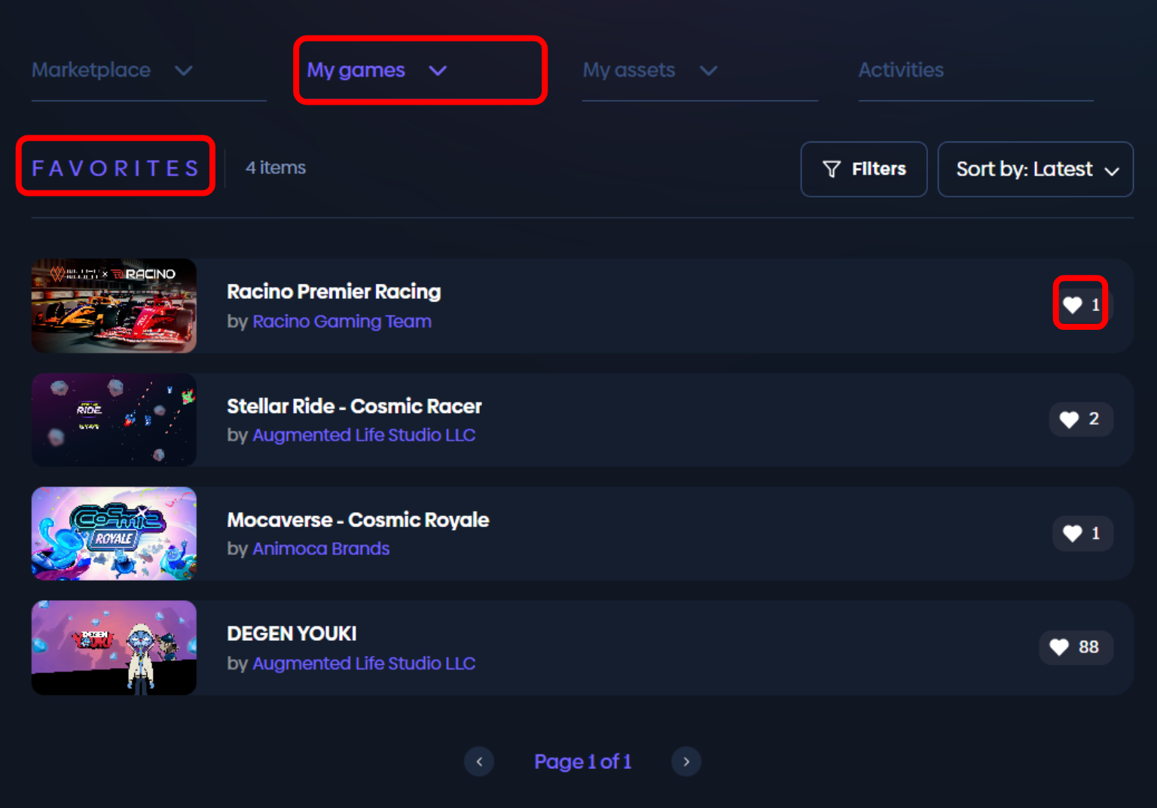The height and width of the screenshot is (808, 1157).
Task: Expand the My games dropdown chevron
Action: click(438, 71)
